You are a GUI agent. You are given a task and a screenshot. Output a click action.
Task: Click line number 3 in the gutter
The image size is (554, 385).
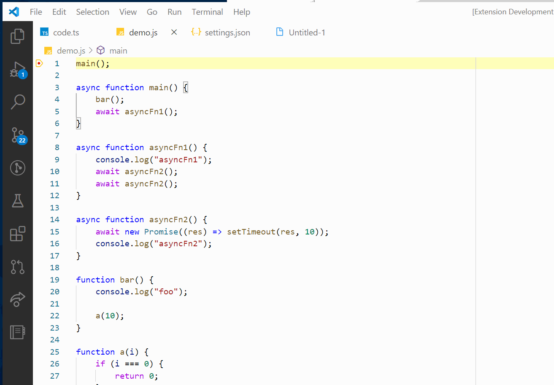[x=57, y=87]
